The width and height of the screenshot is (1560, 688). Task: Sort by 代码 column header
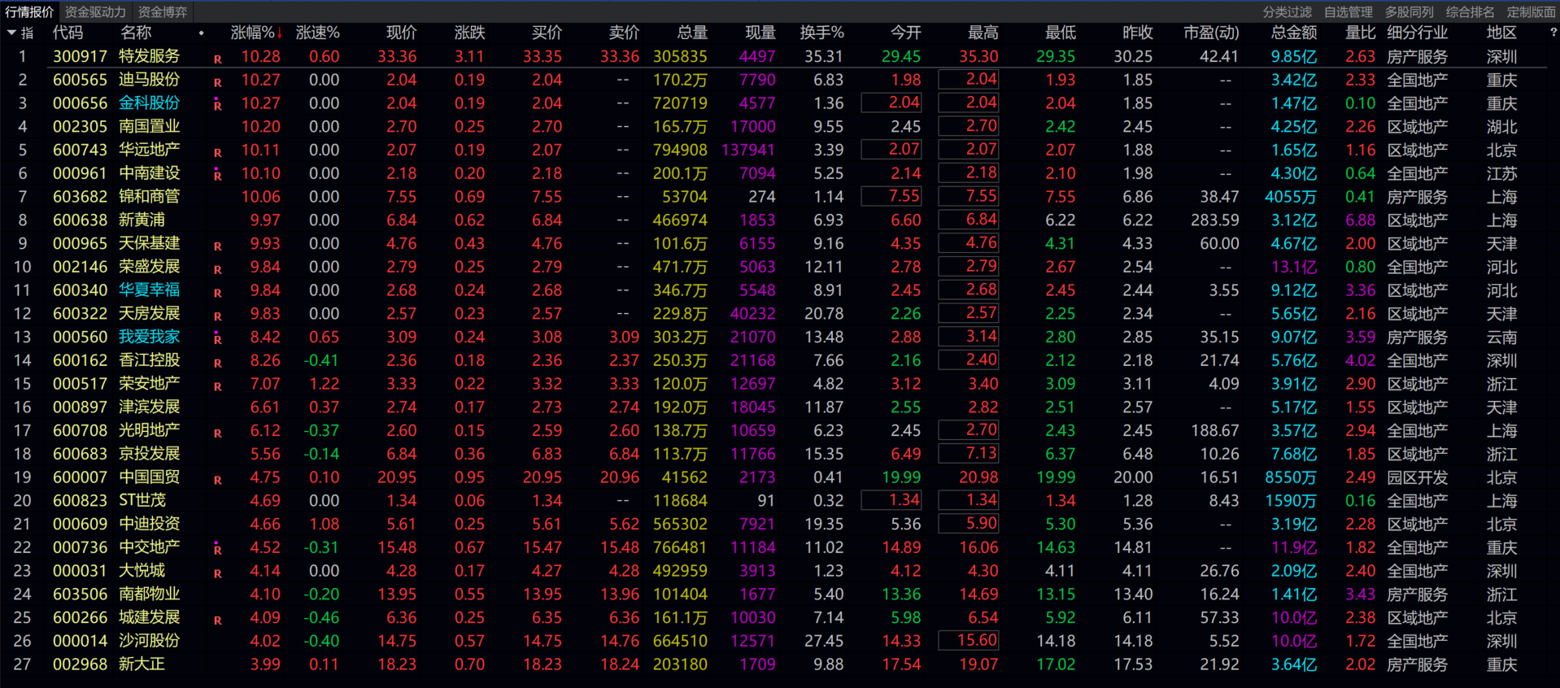(68, 33)
